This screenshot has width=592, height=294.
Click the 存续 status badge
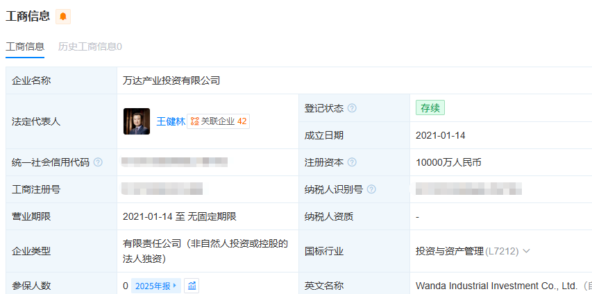pos(430,107)
